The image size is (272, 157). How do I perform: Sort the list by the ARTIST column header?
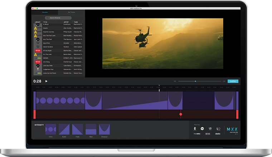click(66, 22)
